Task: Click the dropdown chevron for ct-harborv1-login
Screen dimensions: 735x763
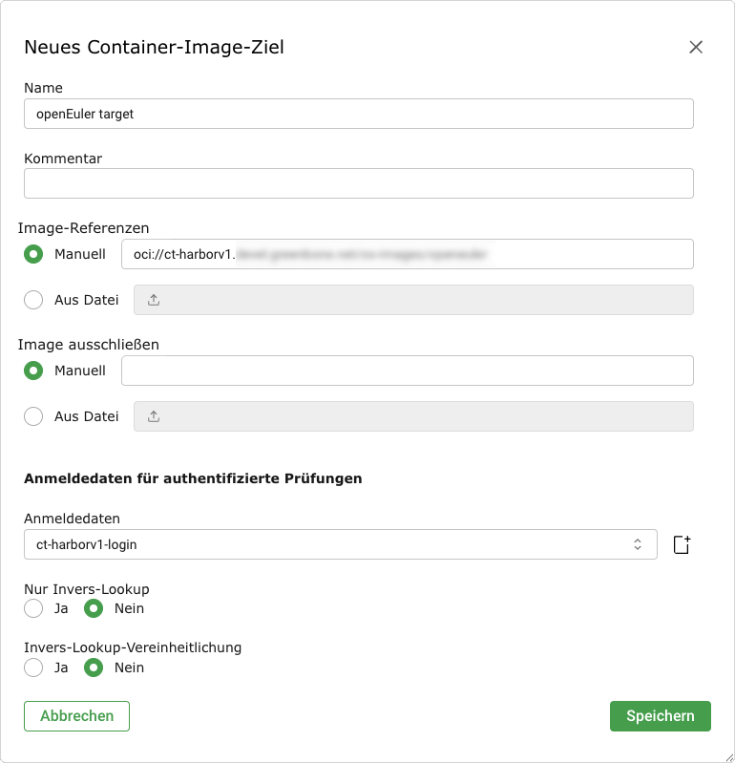Action: tap(638, 544)
